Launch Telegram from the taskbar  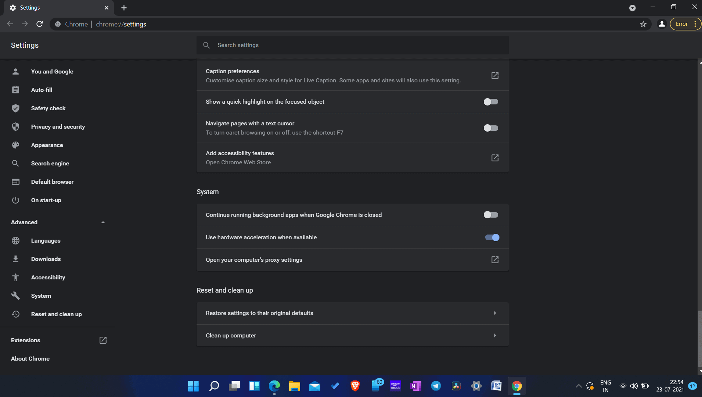tap(436, 386)
